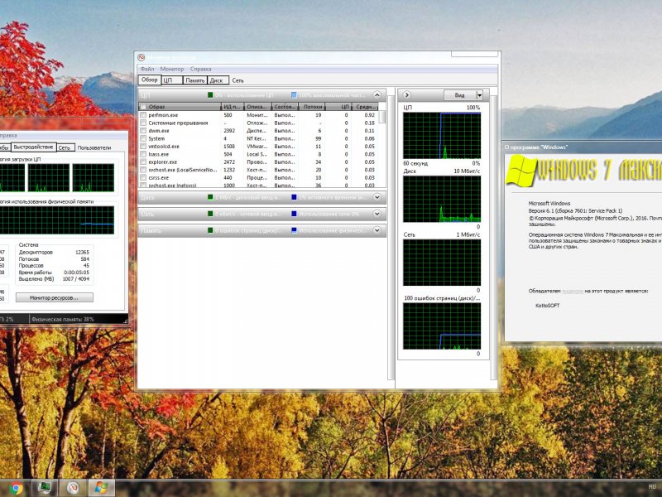662x497 pixels.
Task: Click the ЦП usage graph
Action: 442,136
